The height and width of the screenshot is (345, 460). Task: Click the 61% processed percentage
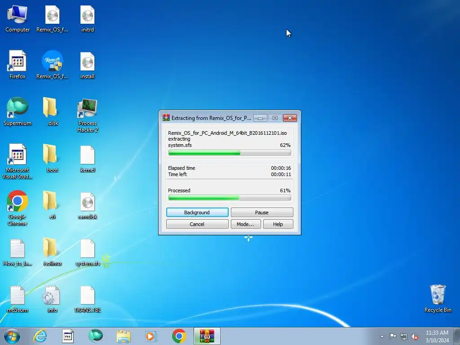[285, 190]
